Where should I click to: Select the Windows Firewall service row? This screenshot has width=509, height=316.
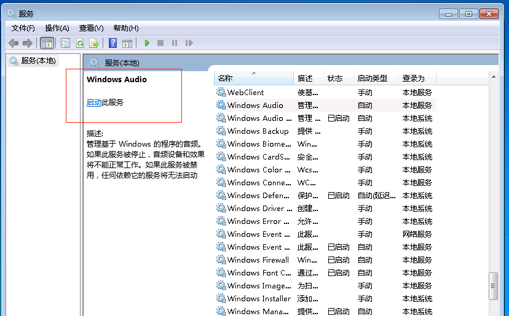pyautogui.click(x=258, y=260)
